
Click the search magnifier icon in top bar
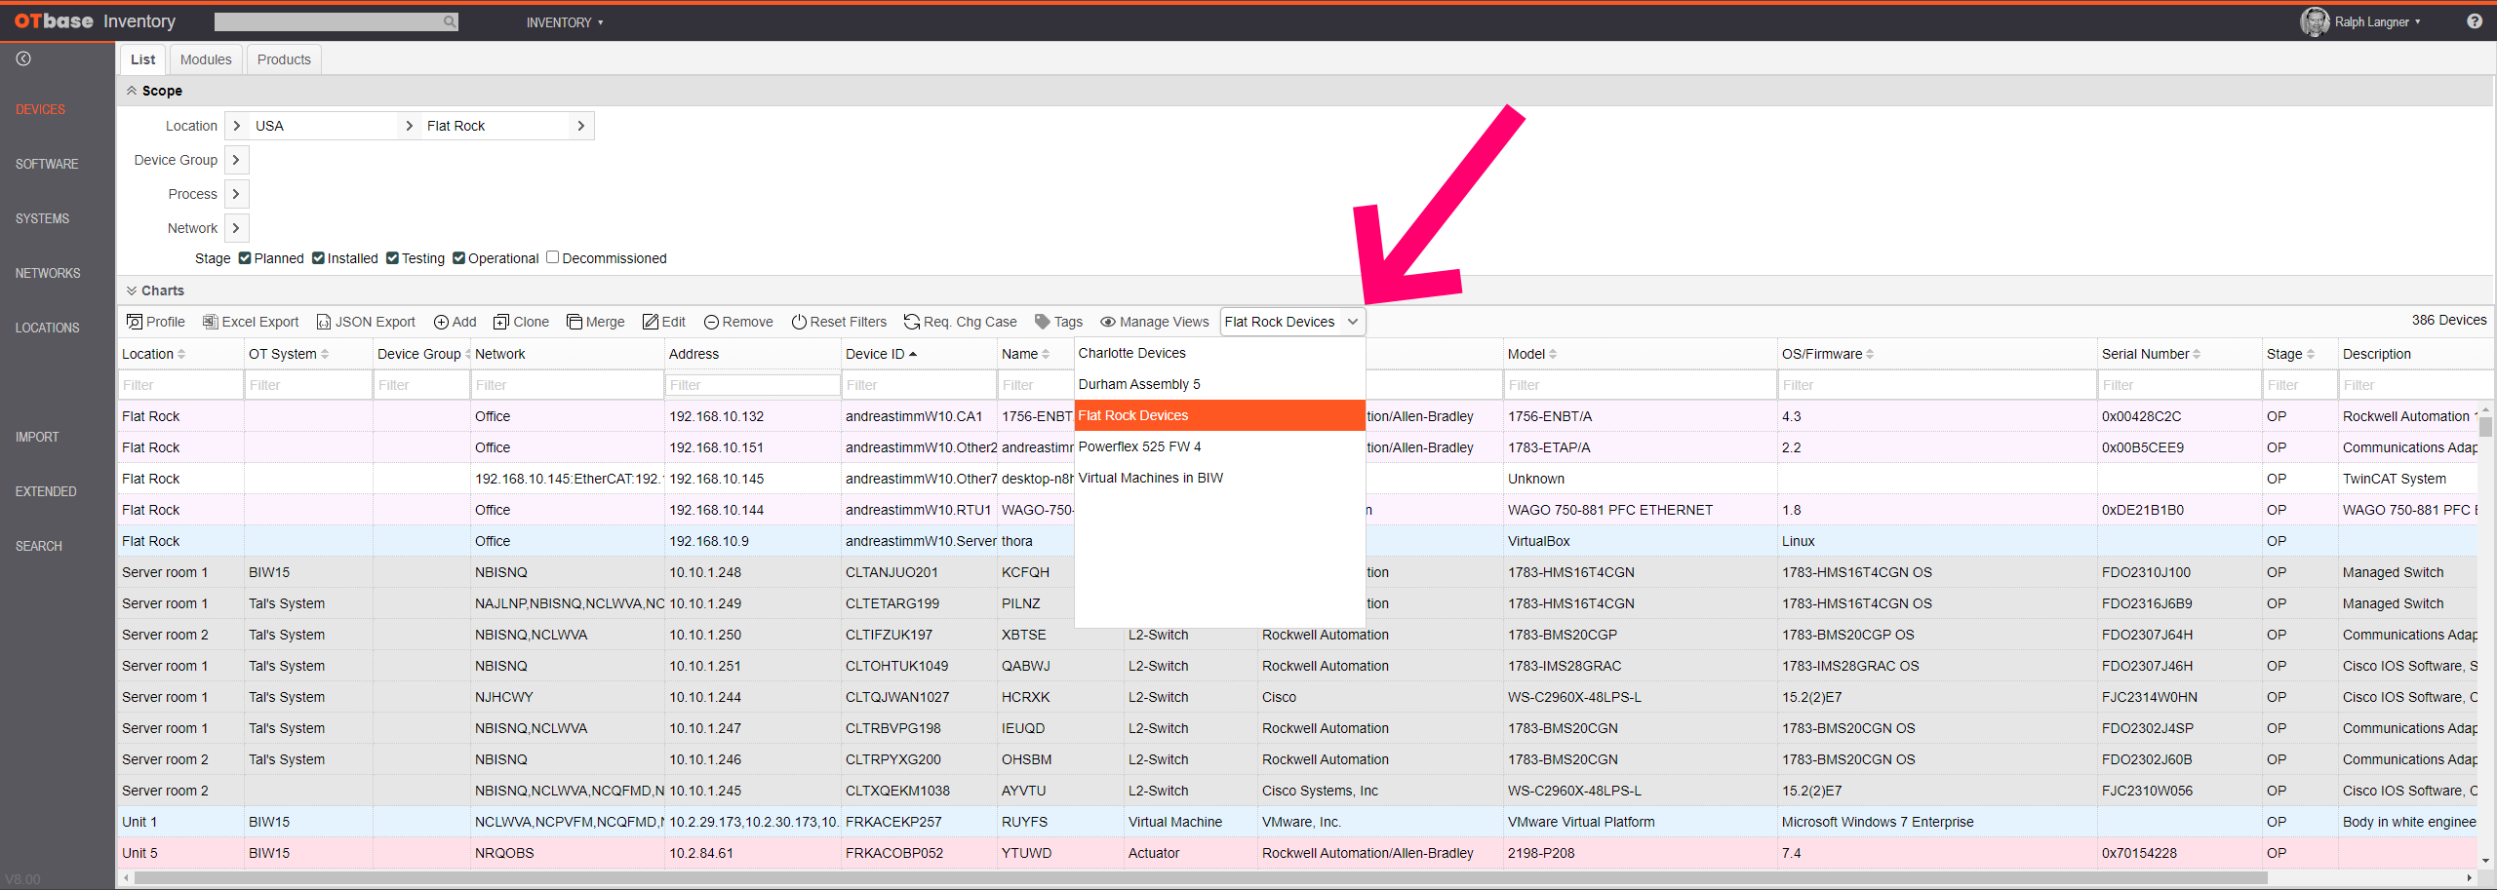450,21
